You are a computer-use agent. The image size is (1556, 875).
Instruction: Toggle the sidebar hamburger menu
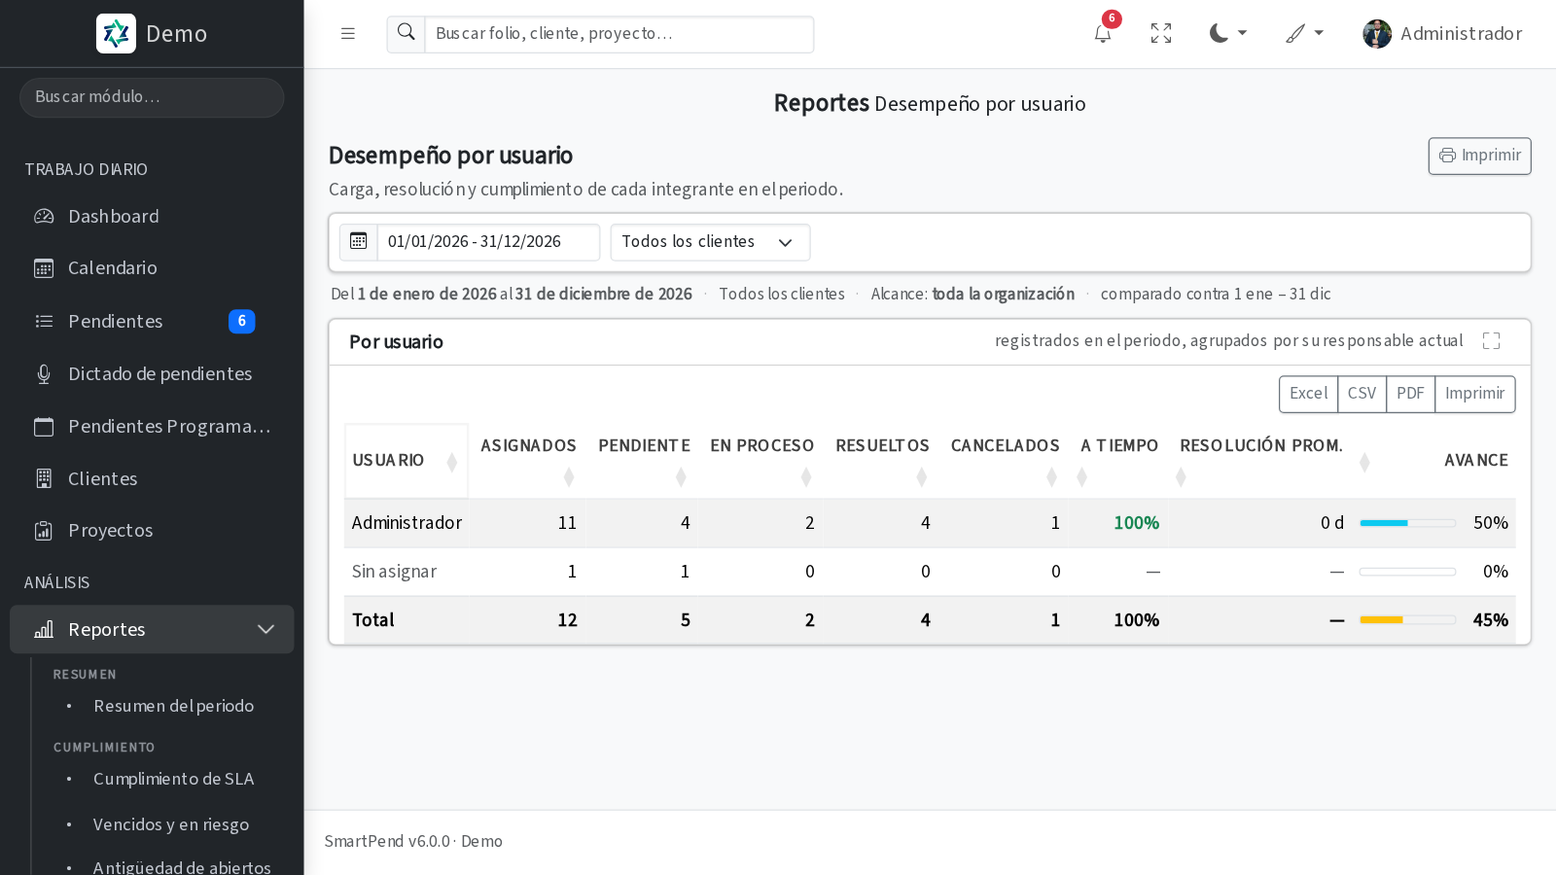[x=347, y=34]
